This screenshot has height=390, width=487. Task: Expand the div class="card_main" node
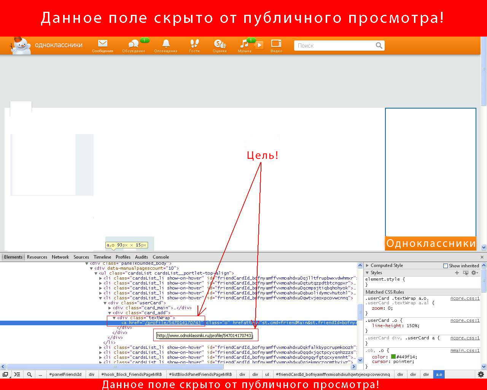(110, 308)
